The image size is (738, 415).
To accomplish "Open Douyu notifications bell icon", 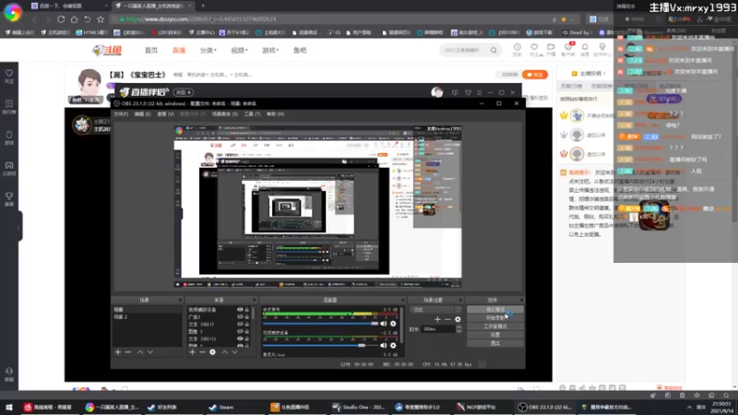I will [585, 47].
